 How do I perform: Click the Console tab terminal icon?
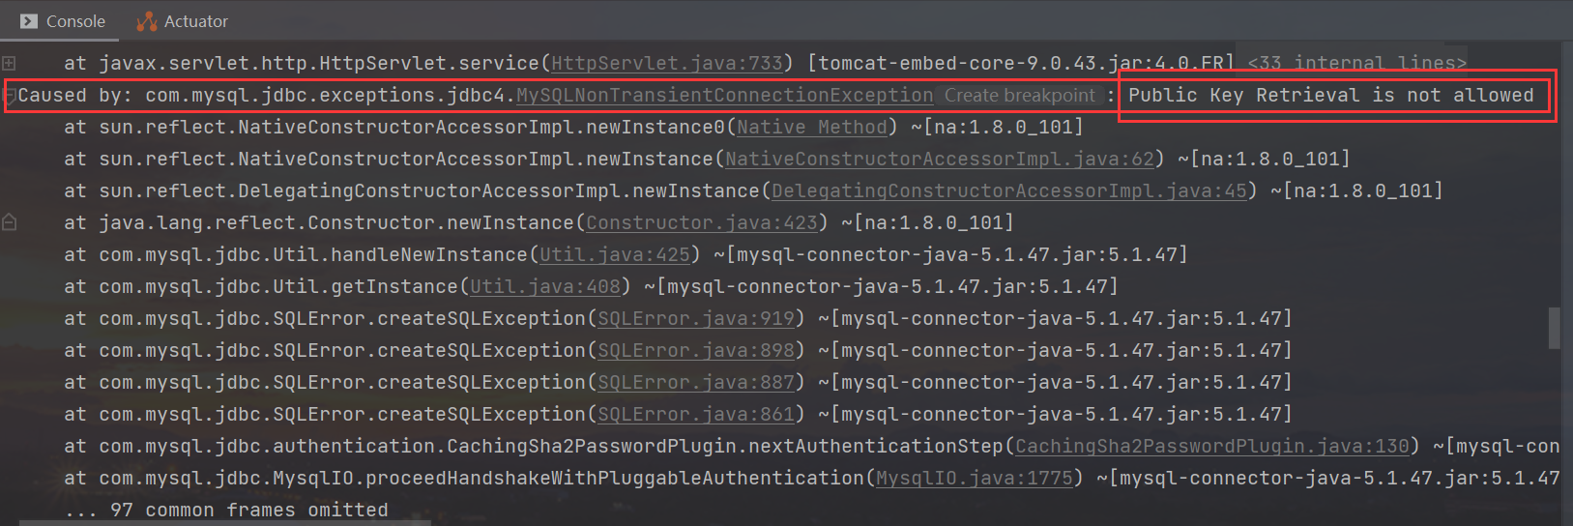[29, 21]
